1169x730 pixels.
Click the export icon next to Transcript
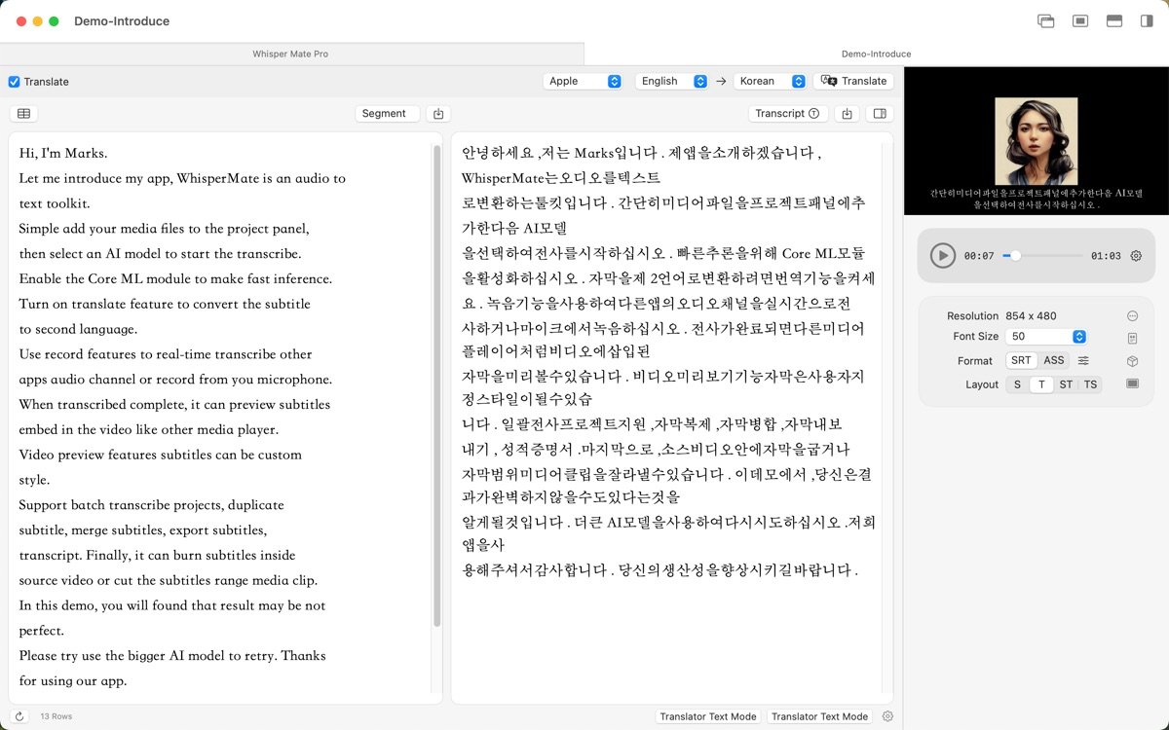tap(847, 114)
